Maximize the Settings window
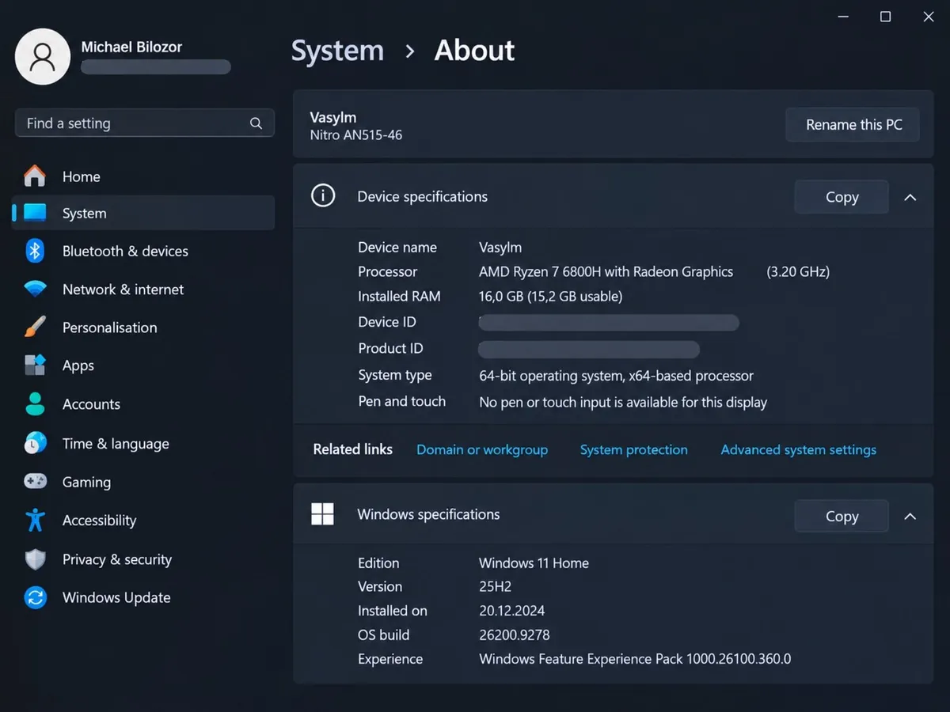The height and width of the screenshot is (712, 950). [885, 17]
